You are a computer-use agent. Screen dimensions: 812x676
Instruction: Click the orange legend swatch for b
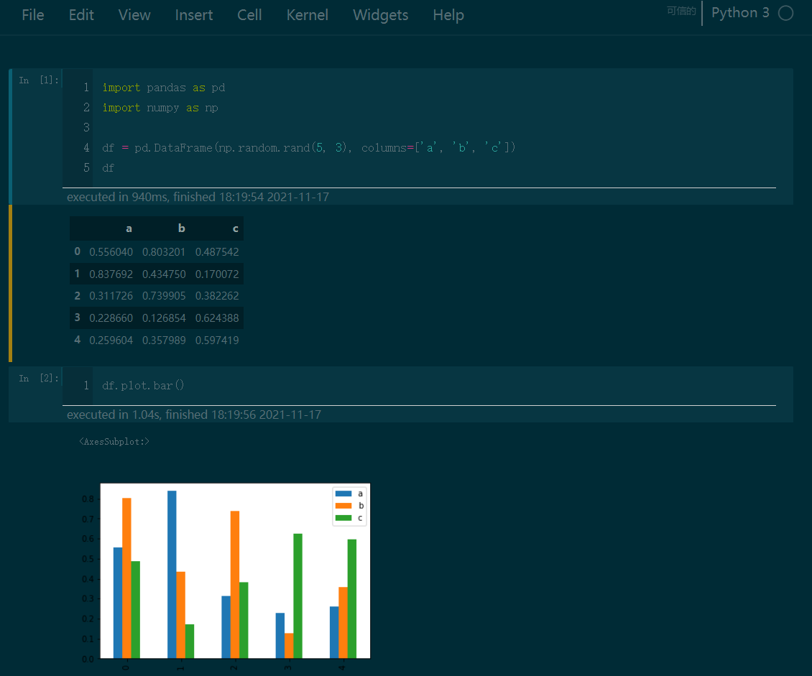point(343,506)
